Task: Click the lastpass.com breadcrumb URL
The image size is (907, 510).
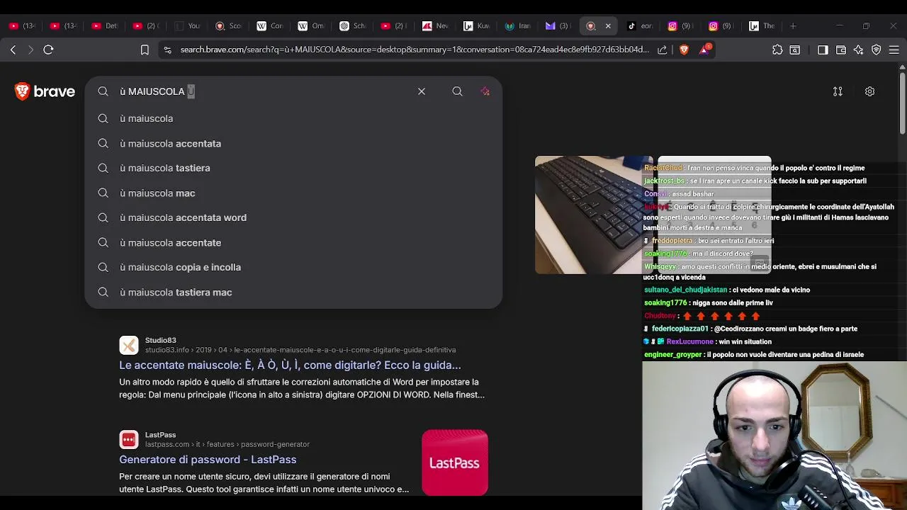Action: pos(227,444)
